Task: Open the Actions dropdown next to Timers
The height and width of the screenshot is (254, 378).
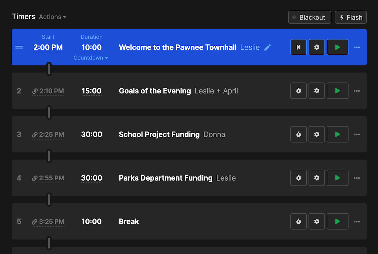Action: pyautogui.click(x=52, y=17)
